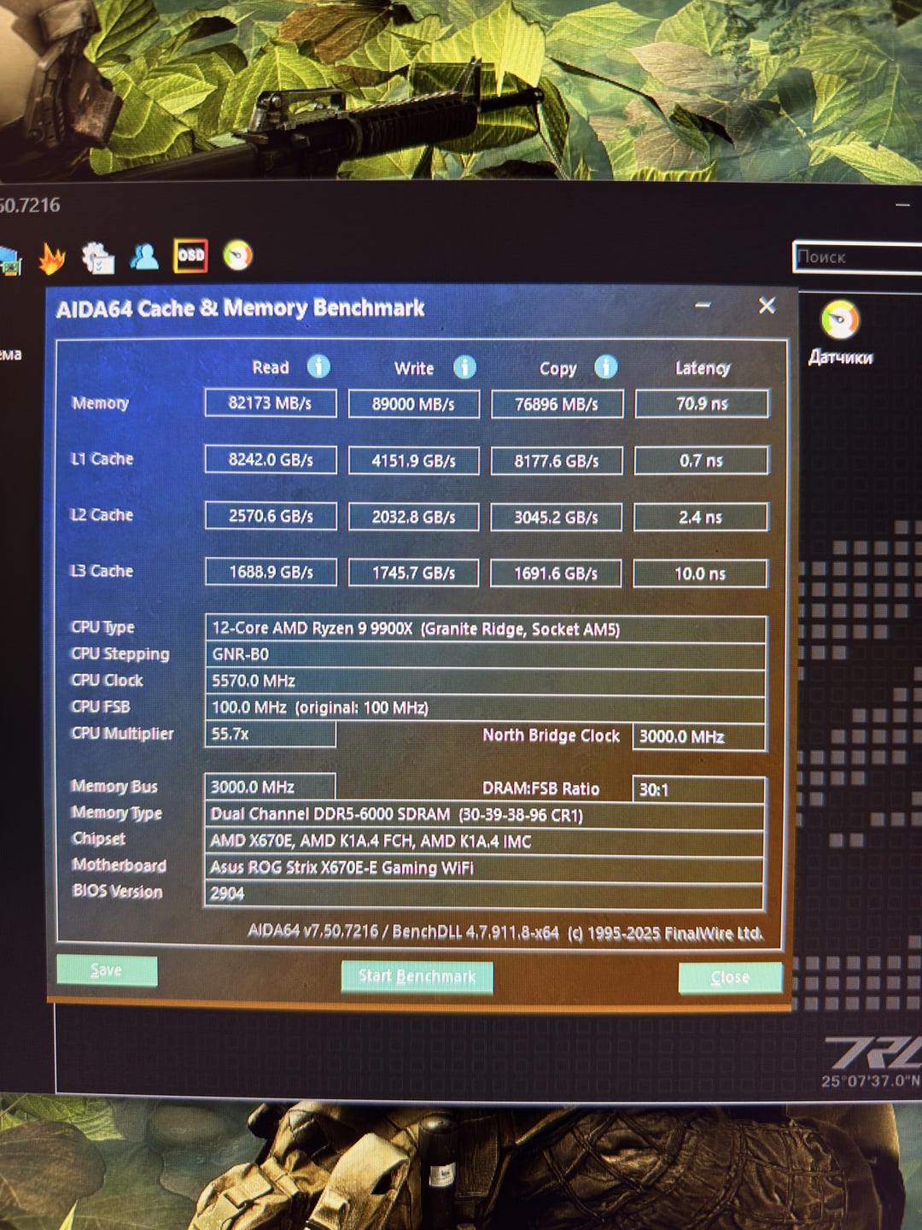Image resolution: width=922 pixels, height=1230 pixels.
Task: Click the Memory row label
Action: (x=100, y=403)
